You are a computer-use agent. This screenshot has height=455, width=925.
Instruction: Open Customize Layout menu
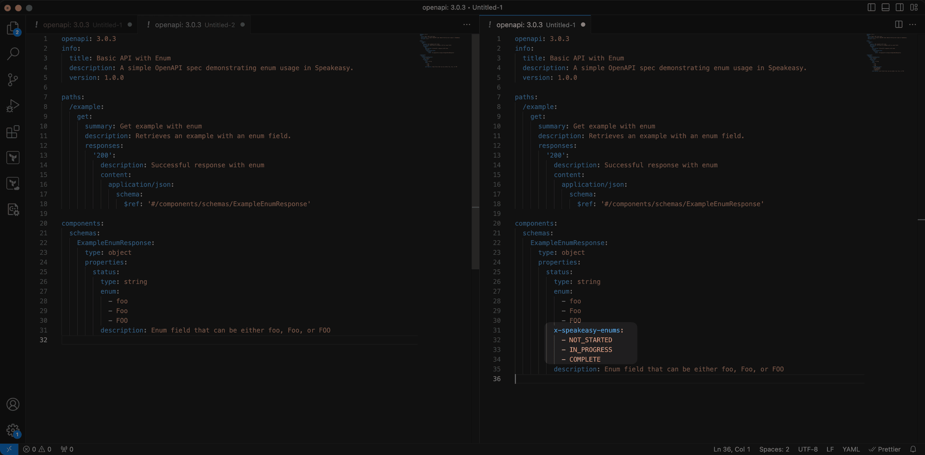pos(914,7)
